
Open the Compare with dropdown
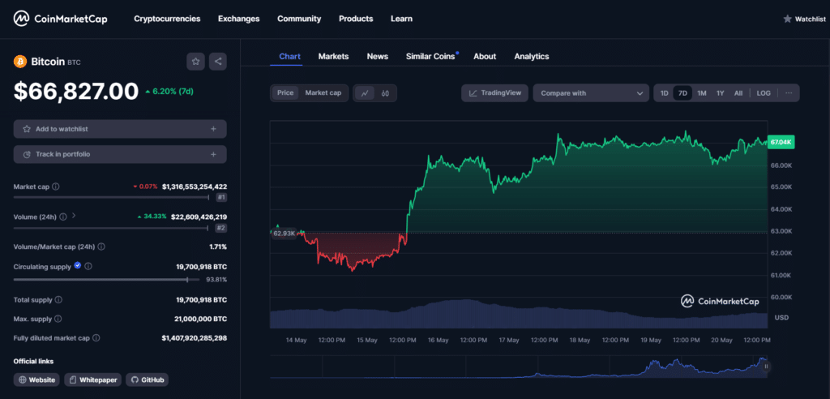591,93
